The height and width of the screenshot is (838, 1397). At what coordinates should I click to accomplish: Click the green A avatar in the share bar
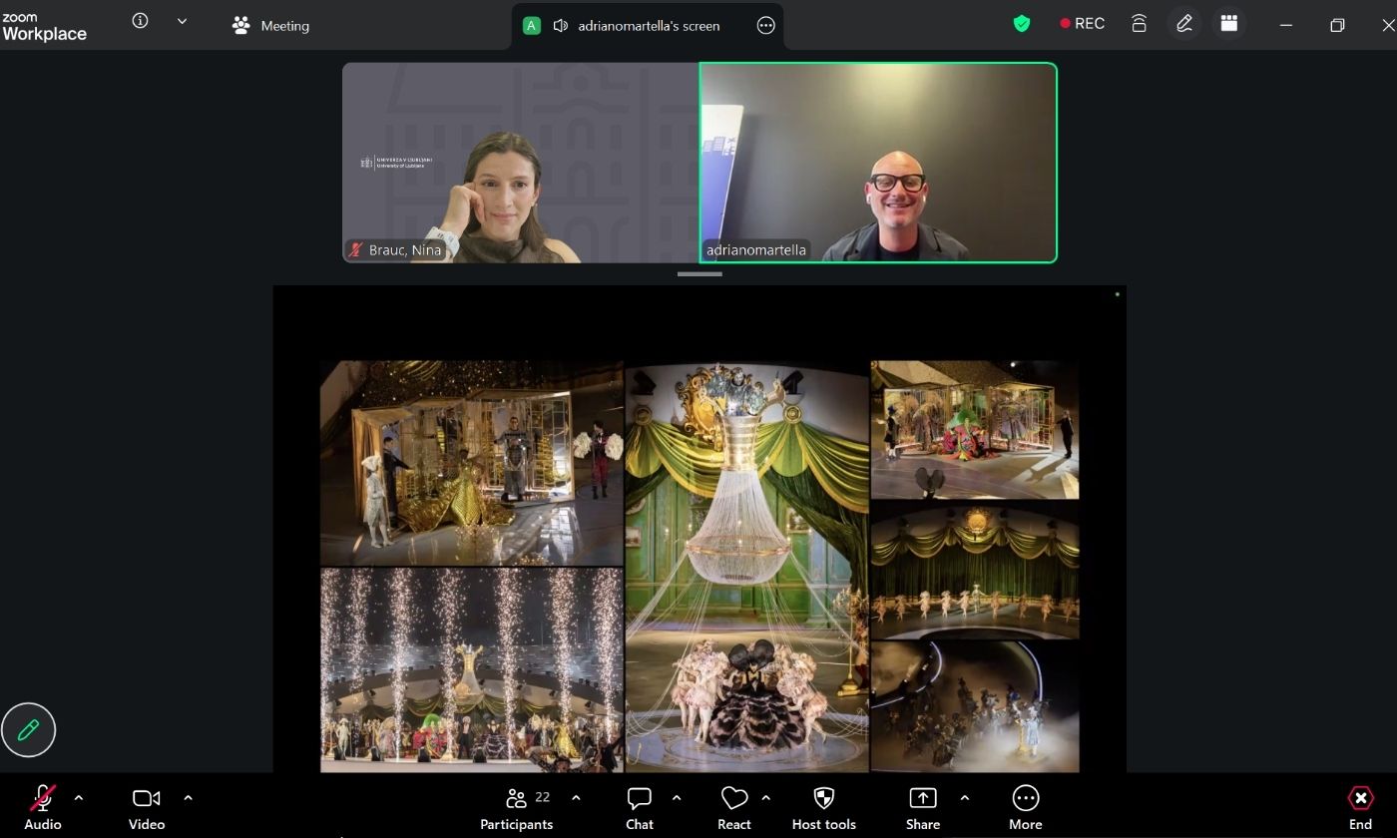tap(532, 26)
